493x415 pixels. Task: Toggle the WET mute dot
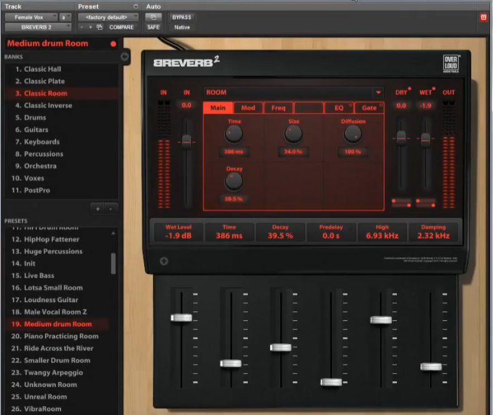tap(434, 89)
